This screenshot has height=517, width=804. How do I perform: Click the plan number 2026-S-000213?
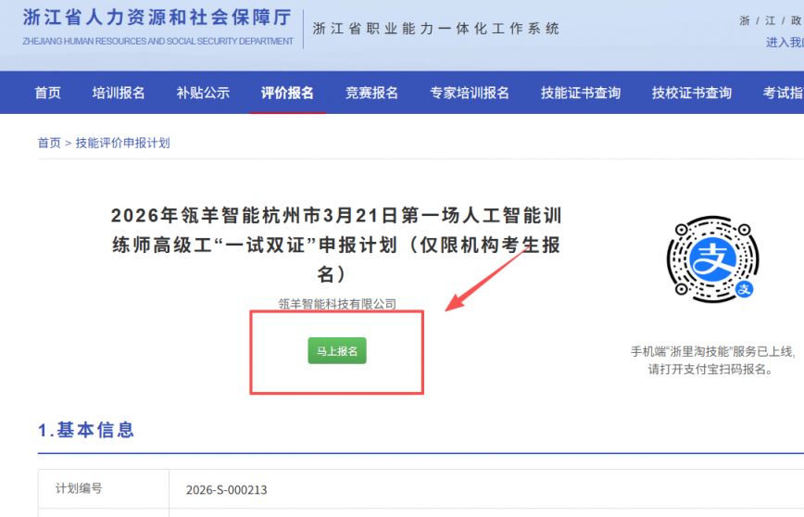click(x=227, y=490)
